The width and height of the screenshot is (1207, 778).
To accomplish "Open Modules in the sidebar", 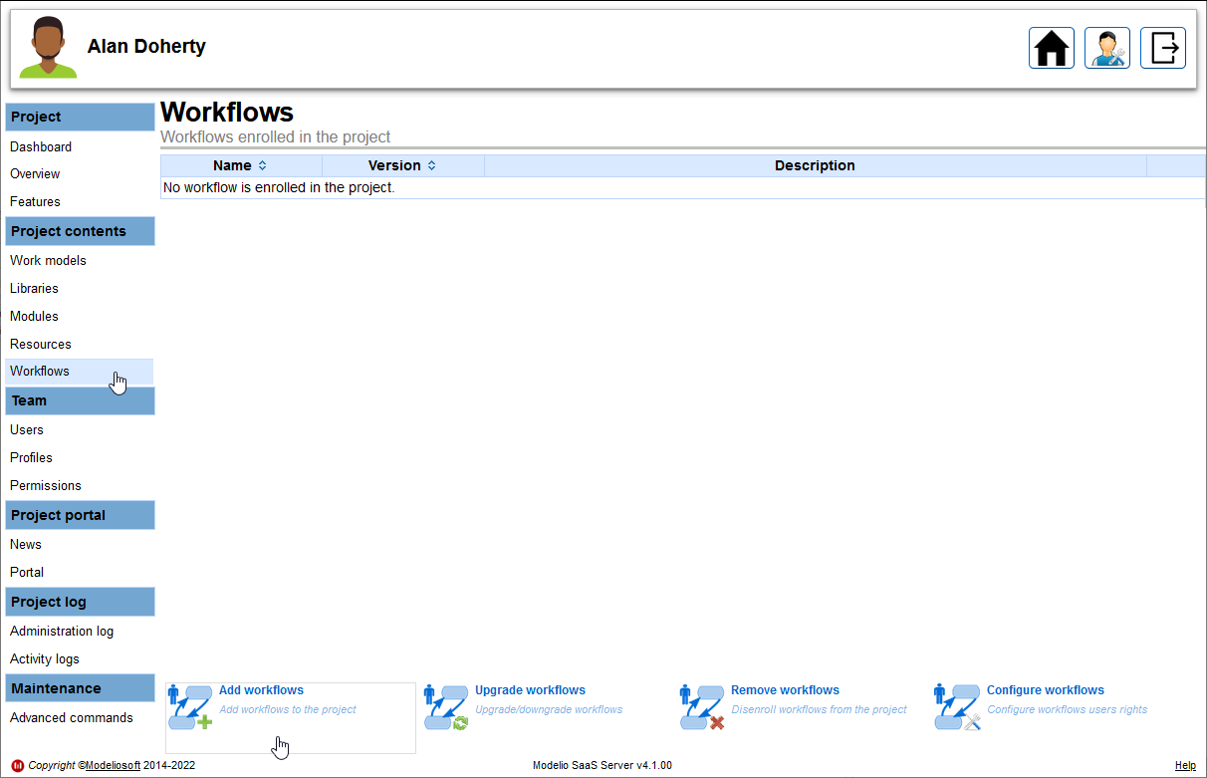I will click(x=34, y=316).
